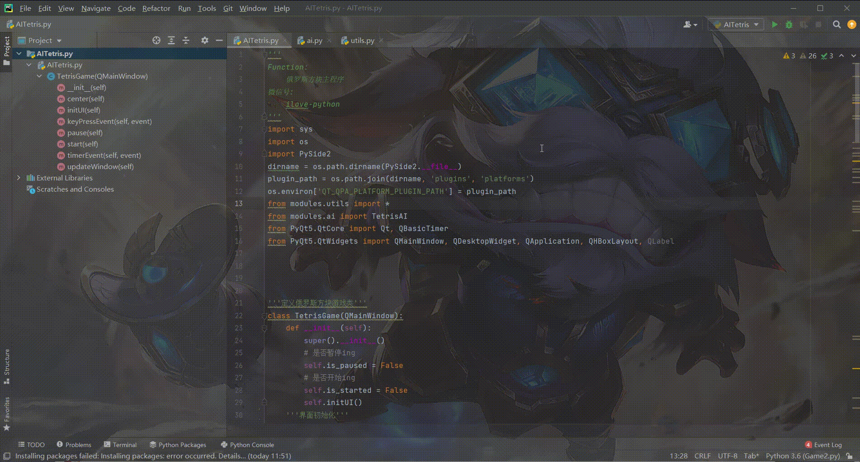860x462 pixels.
Task: Open the Refactor menu
Action: pos(156,8)
